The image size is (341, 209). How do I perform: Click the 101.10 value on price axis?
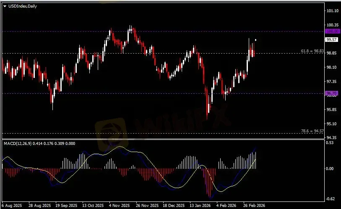pos(332,11)
